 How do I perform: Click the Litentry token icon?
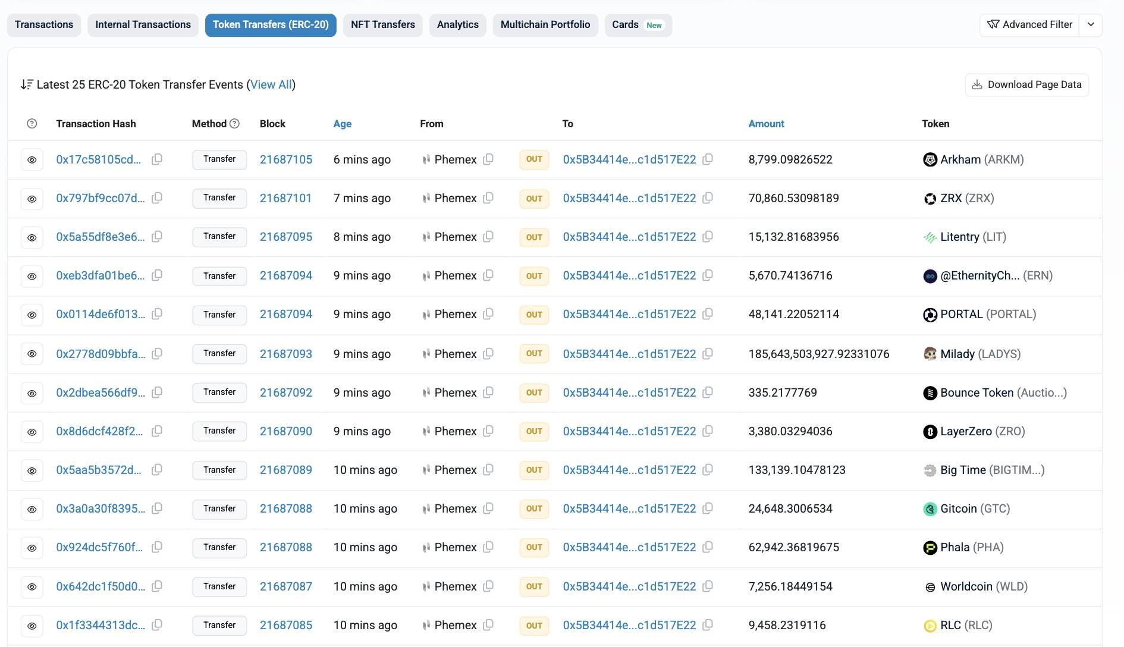(x=930, y=237)
